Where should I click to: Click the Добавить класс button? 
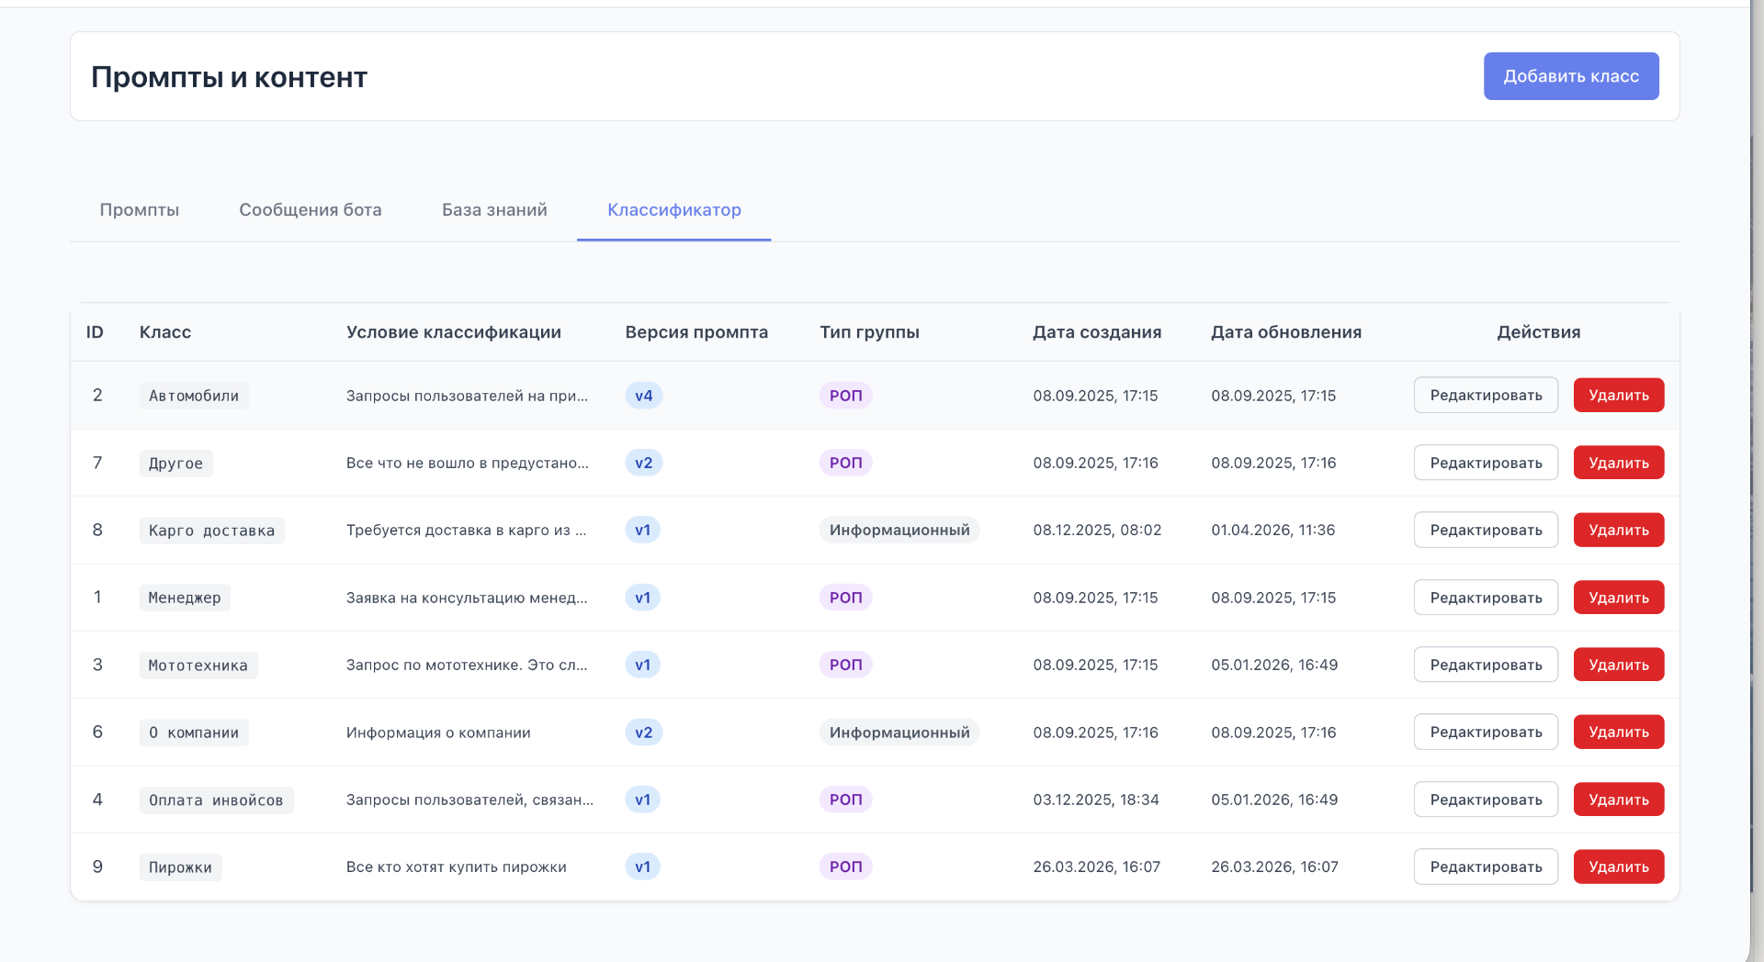[1571, 76]
